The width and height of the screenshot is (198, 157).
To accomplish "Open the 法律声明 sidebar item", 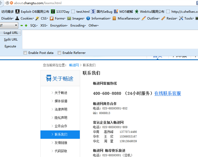I will click(x=60, y=109).
